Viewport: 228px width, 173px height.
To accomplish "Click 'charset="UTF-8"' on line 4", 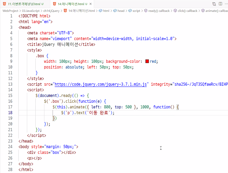I will (x=56, y=33).
